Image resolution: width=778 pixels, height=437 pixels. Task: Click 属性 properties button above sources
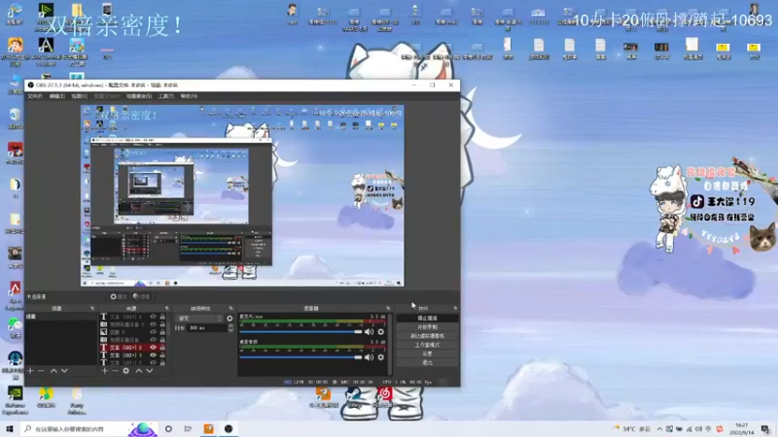point(119,297)
